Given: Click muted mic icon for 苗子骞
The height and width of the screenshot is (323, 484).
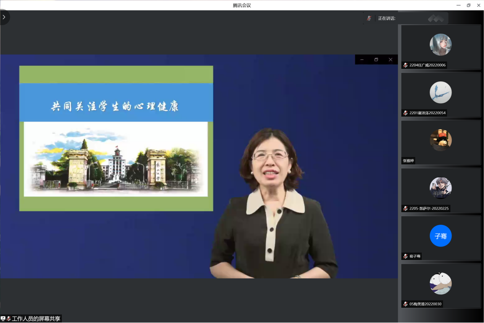Looking at the screenshot, I should (405, 256).
